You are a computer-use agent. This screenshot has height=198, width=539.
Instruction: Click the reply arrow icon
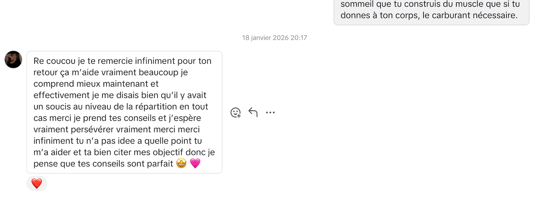point(253,113)
